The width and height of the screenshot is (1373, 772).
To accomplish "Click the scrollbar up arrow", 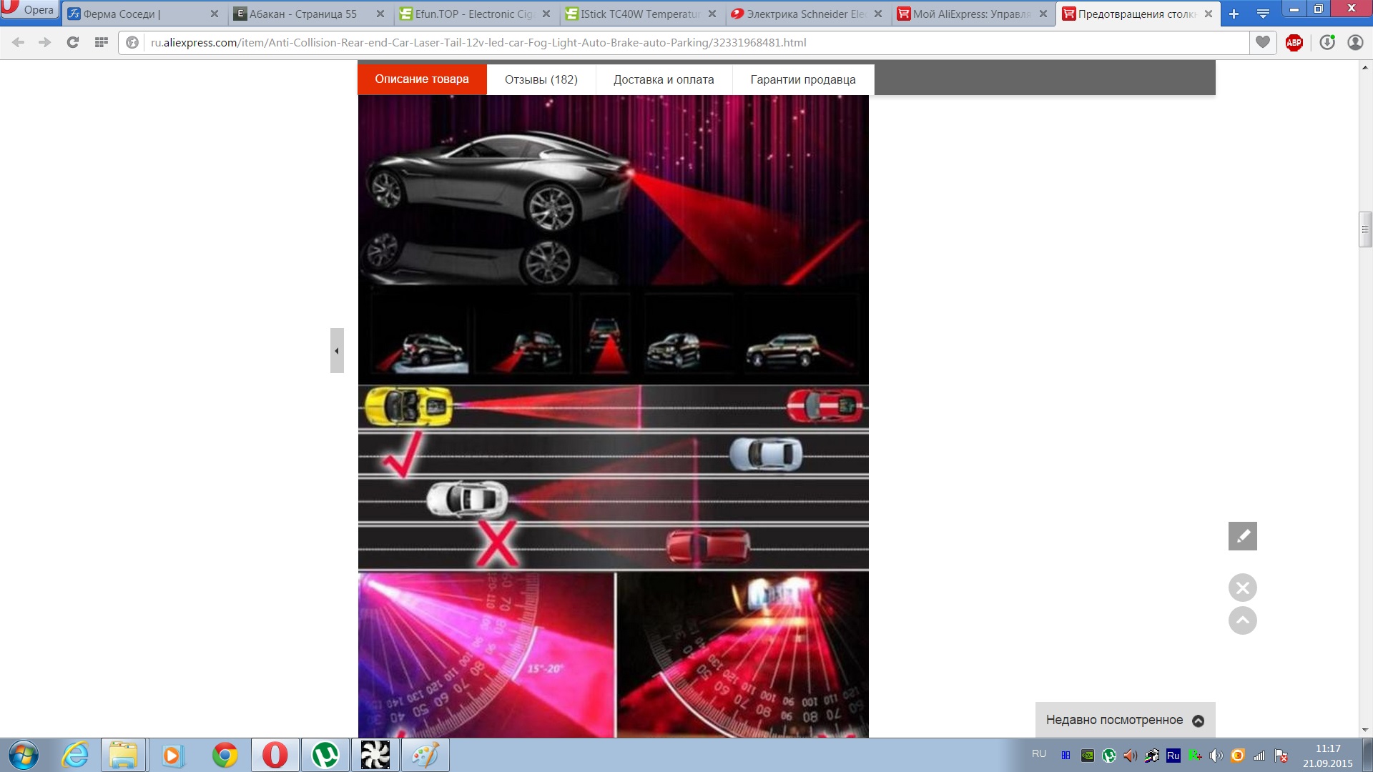I will pyautogui.click(x=1365, y=68).
